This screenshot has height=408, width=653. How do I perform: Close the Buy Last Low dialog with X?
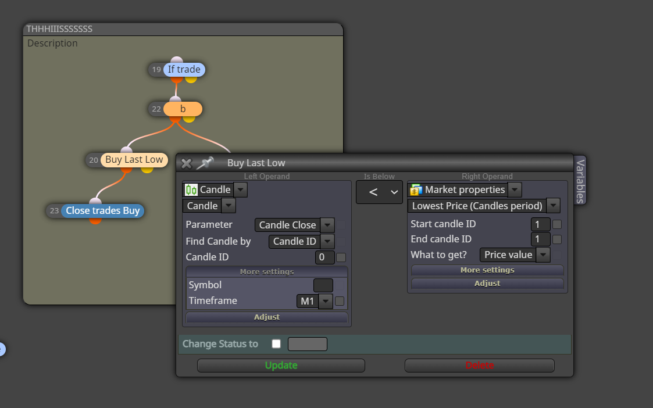187,164
